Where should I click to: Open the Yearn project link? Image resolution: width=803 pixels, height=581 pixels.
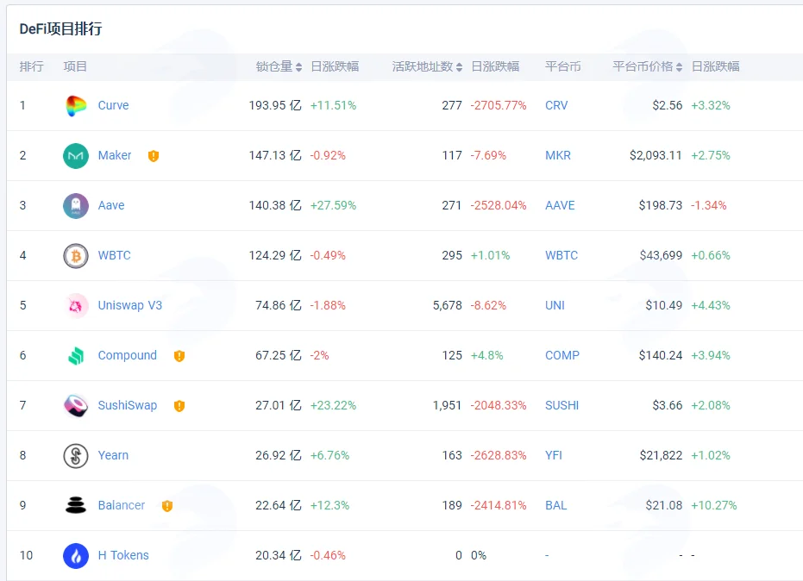tap(113, 455)
